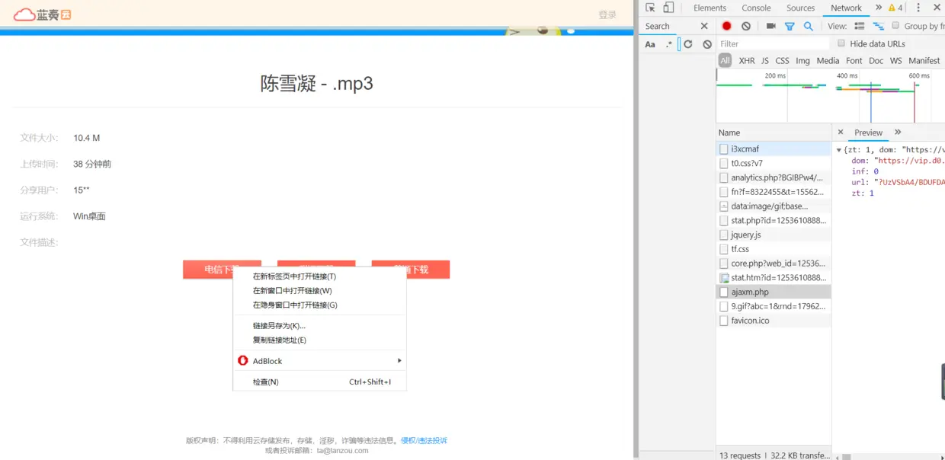Viewport: 945px width, 460px height.
Task: Click the Name column header
Action: point(774,133)
